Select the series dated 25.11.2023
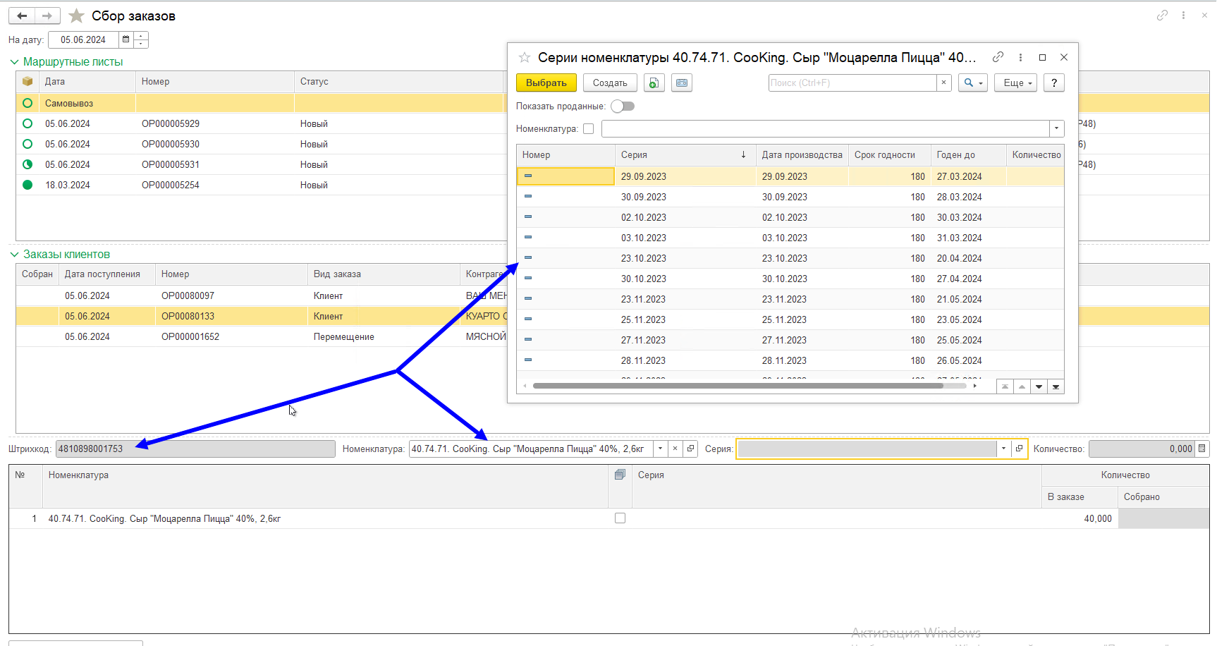1217x646 pixels. pos(790,319)
